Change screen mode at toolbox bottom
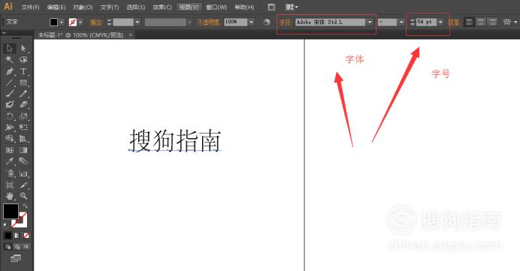Image resolution: width=520 pixels, height=271 pixels. 16,258
